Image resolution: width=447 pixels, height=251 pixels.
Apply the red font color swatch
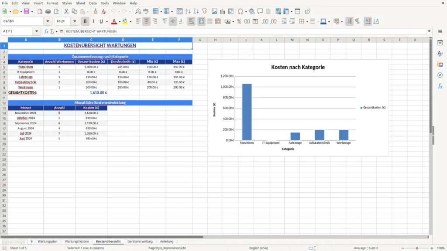click(x=114, y=21)
